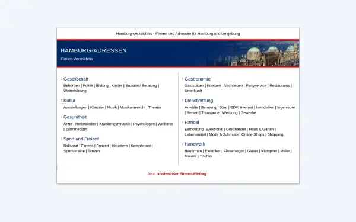This screenshot has height=222, width=356.
Task: Open Gaststätten subcategory
Action: 194,86
